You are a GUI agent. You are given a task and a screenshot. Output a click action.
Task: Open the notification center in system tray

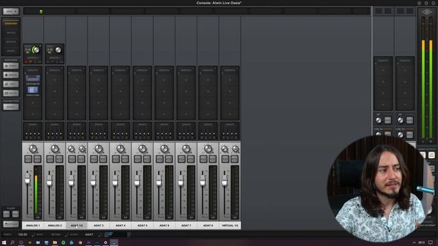pyautogui.click(x=430, y=243)
